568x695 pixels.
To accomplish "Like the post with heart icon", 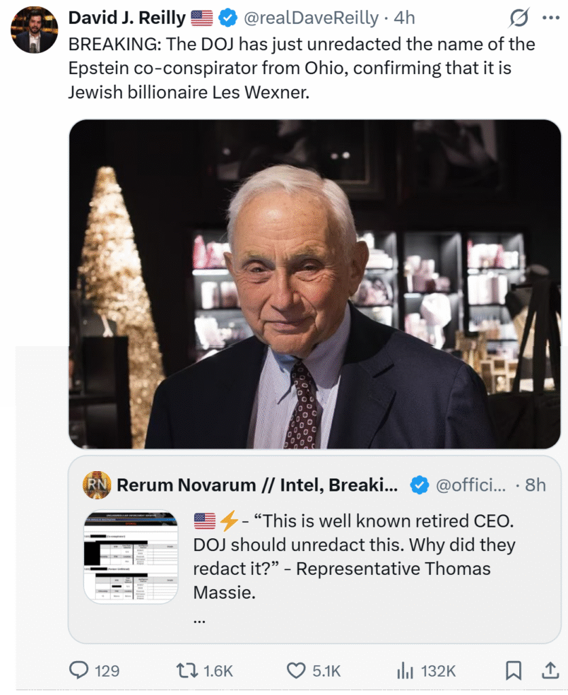I will [x=296, y=671].
